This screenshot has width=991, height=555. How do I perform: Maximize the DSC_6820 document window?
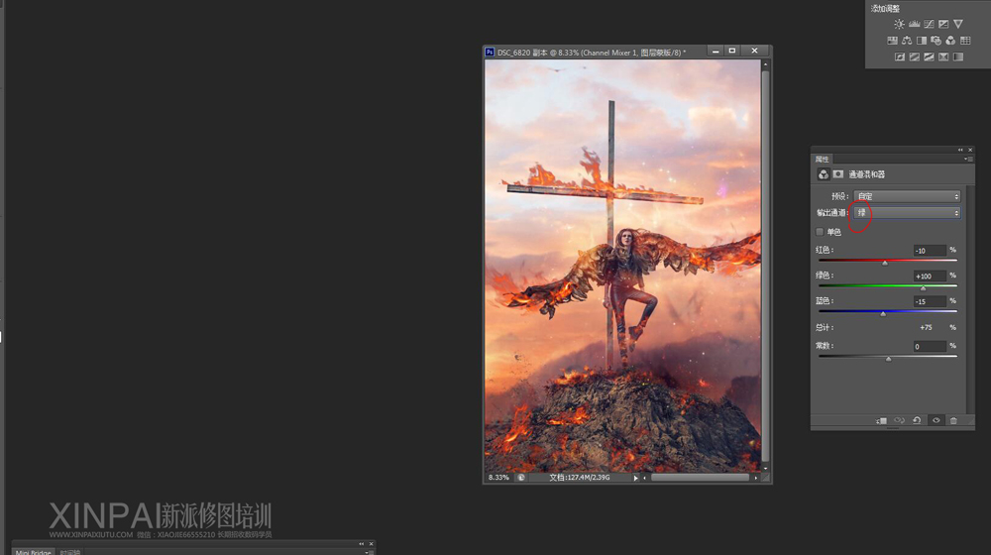tap(732, 51)
